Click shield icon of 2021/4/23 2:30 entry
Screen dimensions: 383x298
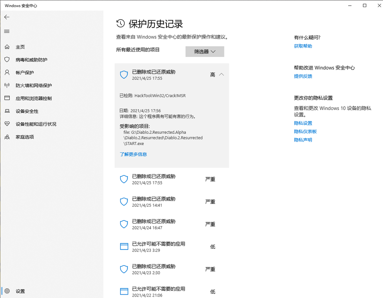124,269
